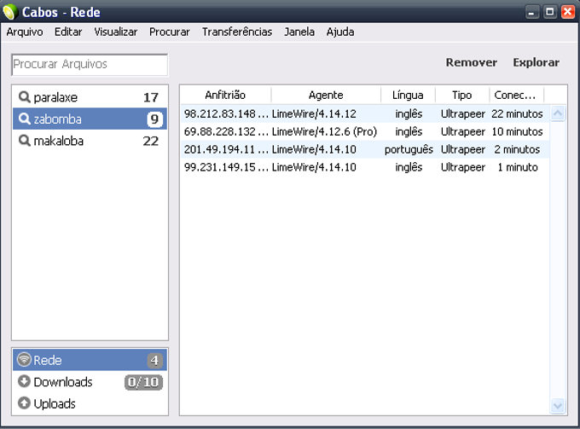Open the Transferências menu
The image size is (580, 429).
(237, 32)
